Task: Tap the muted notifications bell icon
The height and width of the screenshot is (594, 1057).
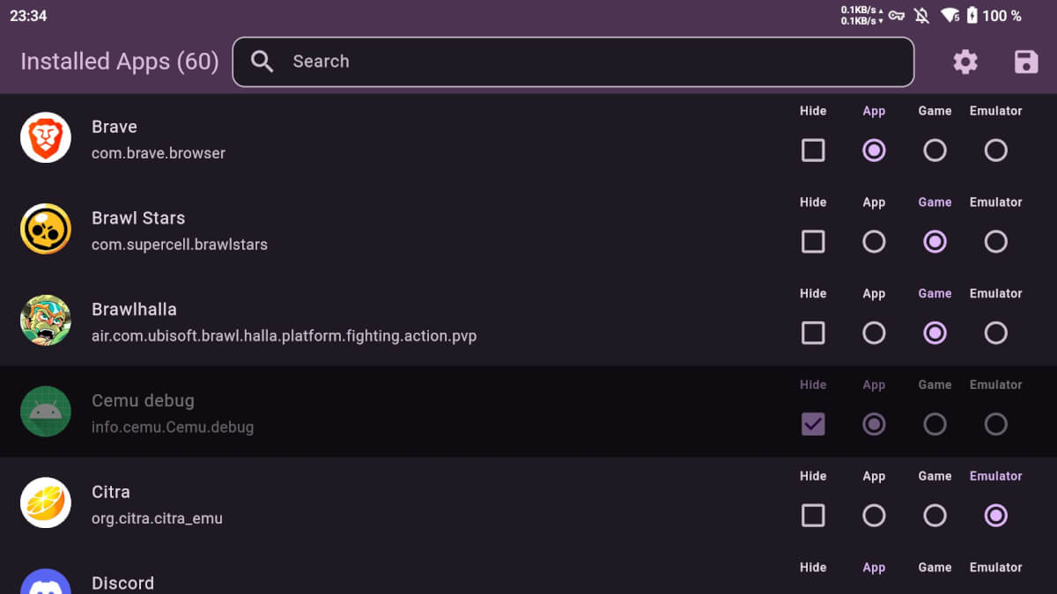Action: 922,16
